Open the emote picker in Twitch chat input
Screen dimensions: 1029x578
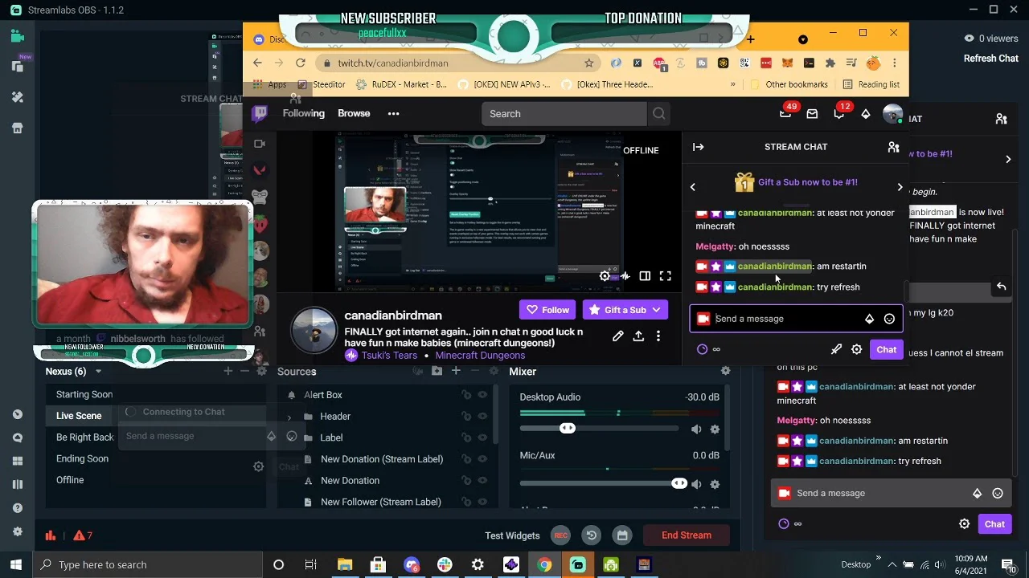point(889,319)
